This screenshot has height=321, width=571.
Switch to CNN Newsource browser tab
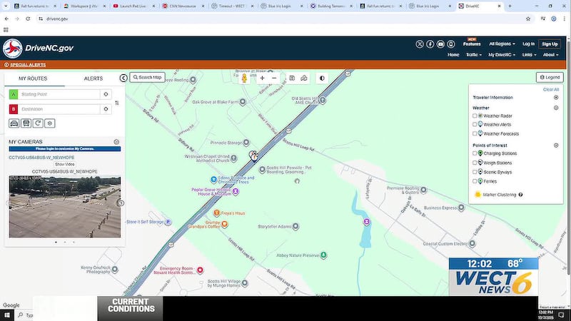tap(182, 6)
